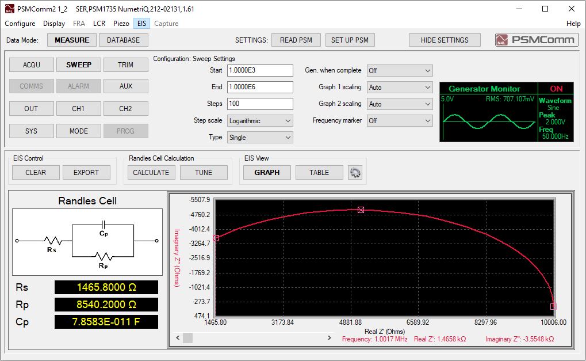Image resolution: width=586 pixels, height=361 pixels.
Task: Open the Configure menu
Action: coord(20,24)
